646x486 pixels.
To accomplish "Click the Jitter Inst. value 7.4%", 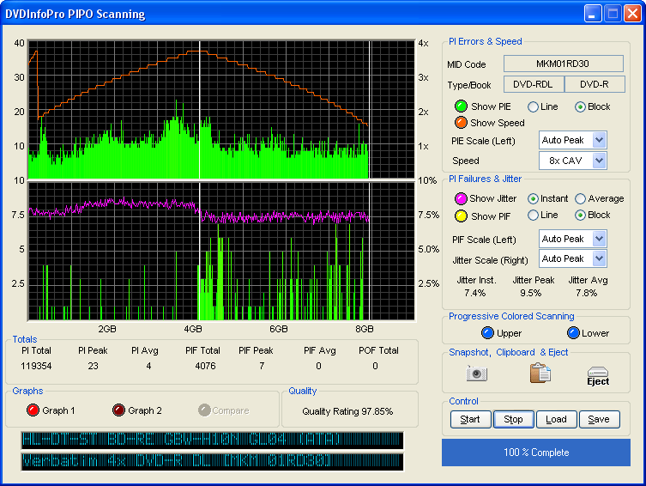I will (475, 293).
